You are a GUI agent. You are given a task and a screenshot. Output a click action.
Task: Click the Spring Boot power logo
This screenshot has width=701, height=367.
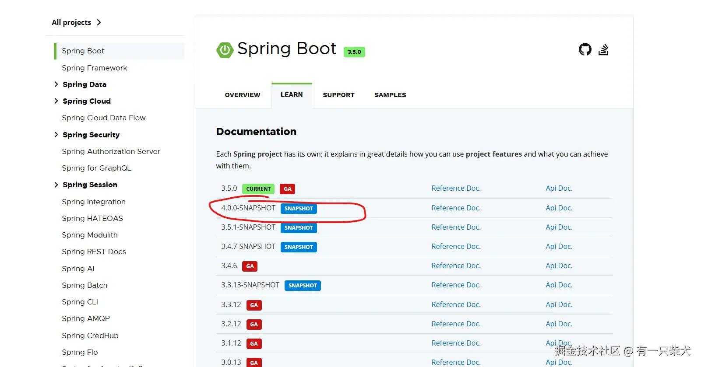225,50
